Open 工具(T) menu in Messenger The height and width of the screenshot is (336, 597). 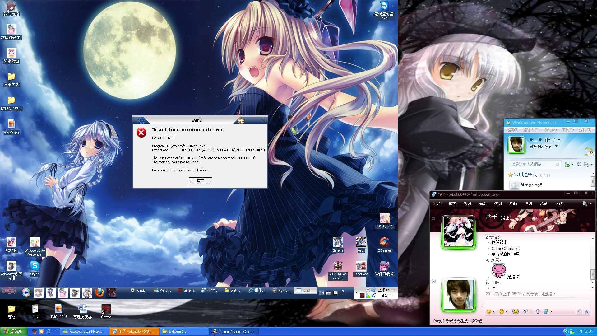[567, 130]
